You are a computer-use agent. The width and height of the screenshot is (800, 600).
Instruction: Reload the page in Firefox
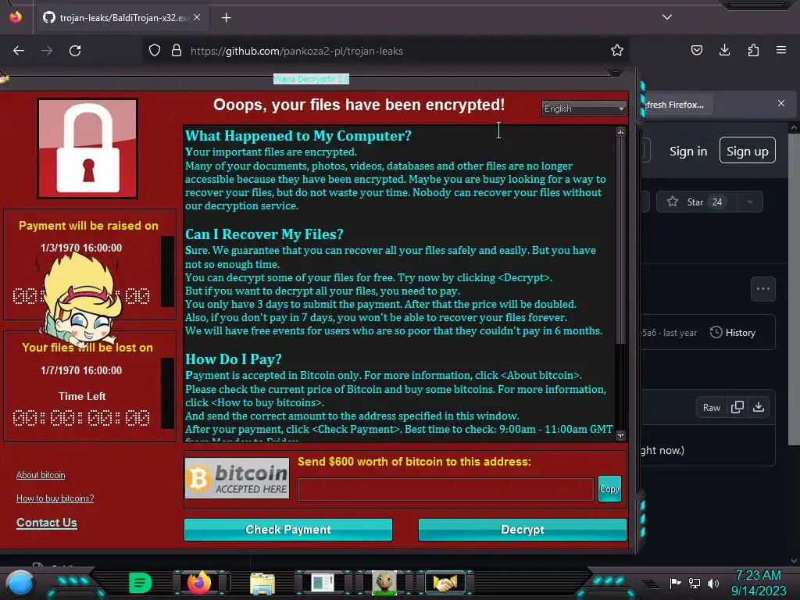click(75, 51)
